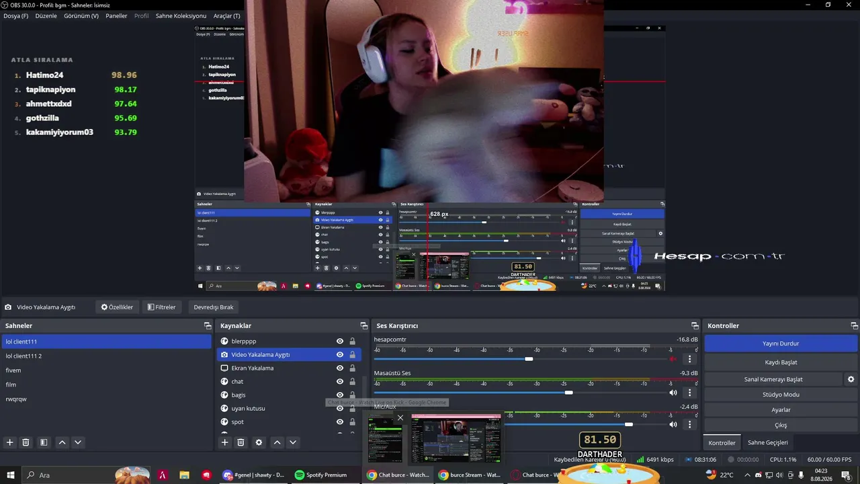Open Discord #genel window on taskbar
The image size is (860, 484).
pyautogui.click(x=254, y=475)
